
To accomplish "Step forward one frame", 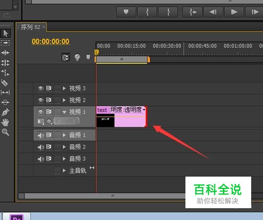I will click(x=254, y=12).
